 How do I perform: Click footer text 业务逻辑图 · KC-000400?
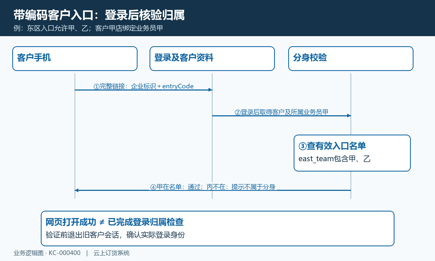47,253
